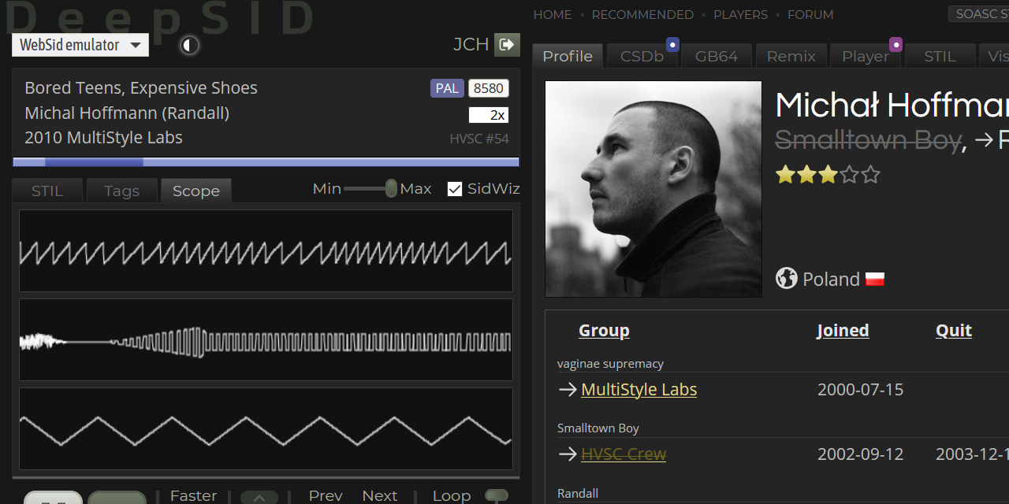Toggle the PAL clock badge
This screenshot has width=1009, height=504.
447,88
